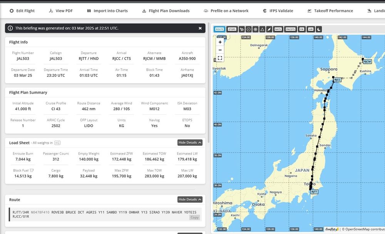Image resolution: width=385 pixels, height=234 pixels.
Task: Open the Flight Plan Downloads menu
Action: coord(166,11)
